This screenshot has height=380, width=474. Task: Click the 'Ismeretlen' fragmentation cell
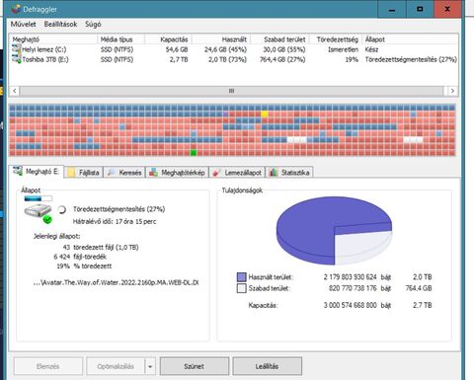(x=343, y=49)
